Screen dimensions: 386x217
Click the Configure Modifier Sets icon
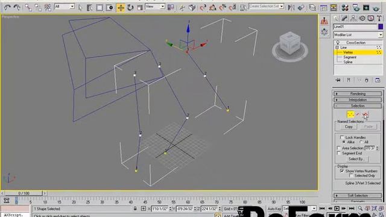click(x=378, y=80)
